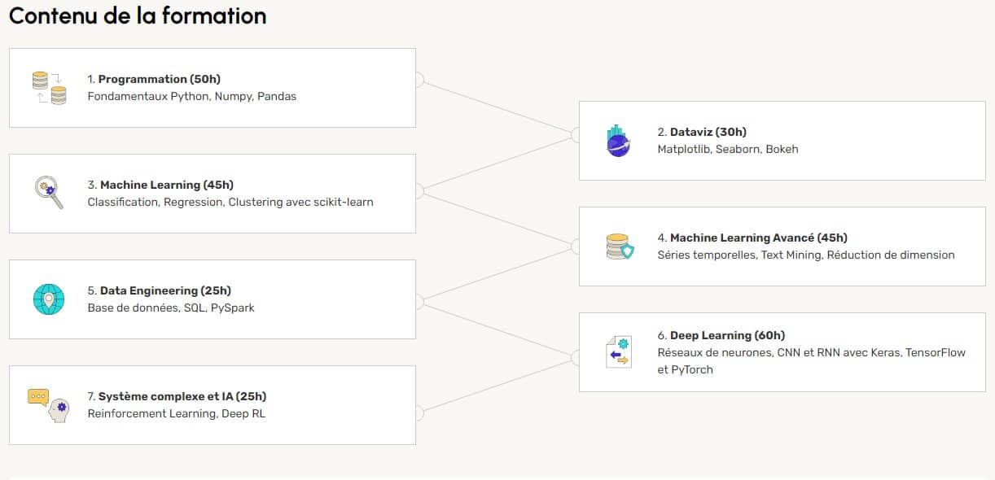Click the Contenu de la formation heading
Viewport: 995px width, 480px height.
pos(138,15)
